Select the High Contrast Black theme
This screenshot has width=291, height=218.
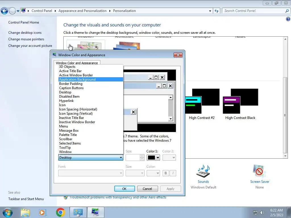(x=240, y=104)
